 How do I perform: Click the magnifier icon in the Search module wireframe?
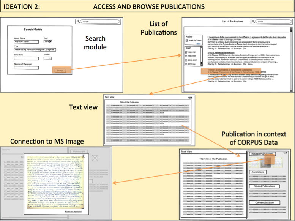[78, 21]
